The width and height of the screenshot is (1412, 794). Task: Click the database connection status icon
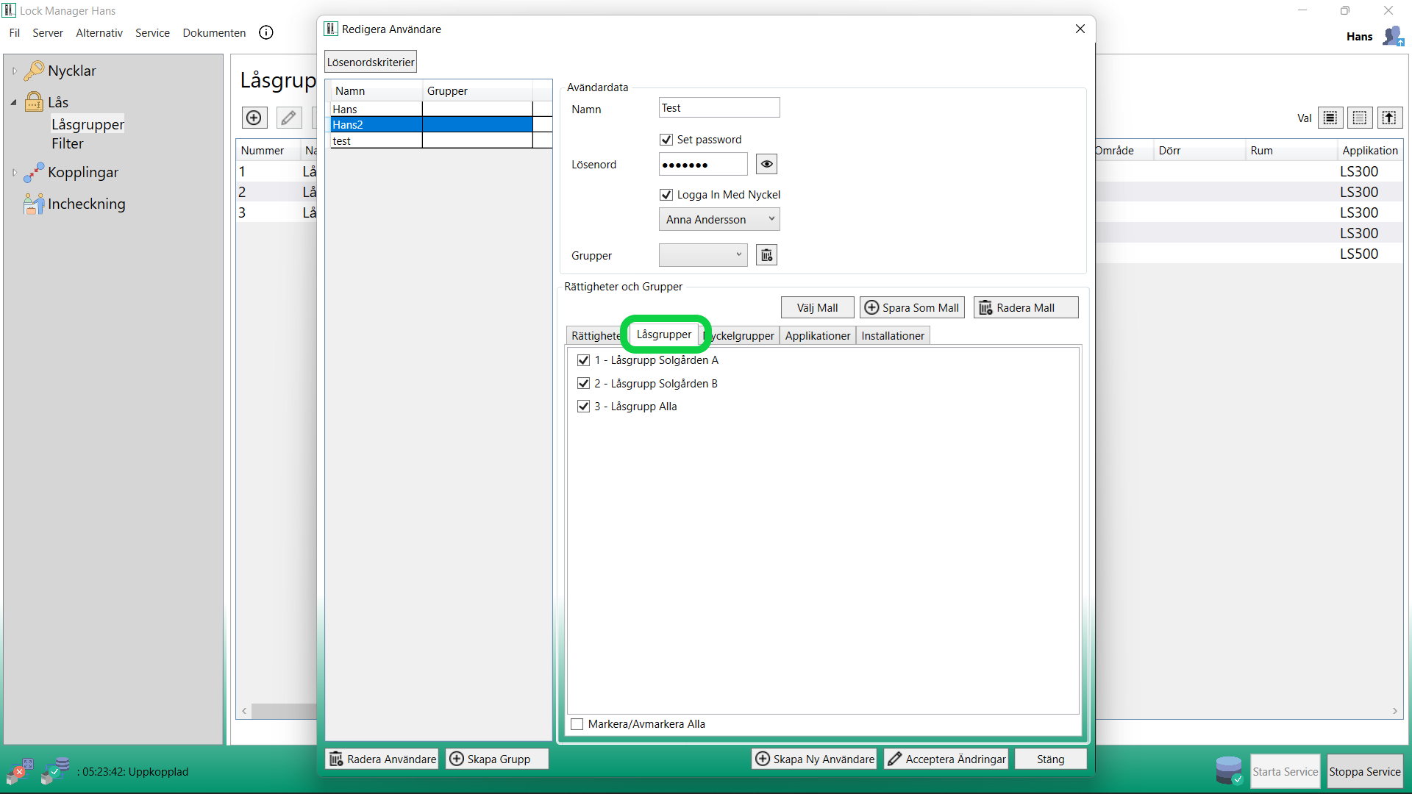coord(55,771)
